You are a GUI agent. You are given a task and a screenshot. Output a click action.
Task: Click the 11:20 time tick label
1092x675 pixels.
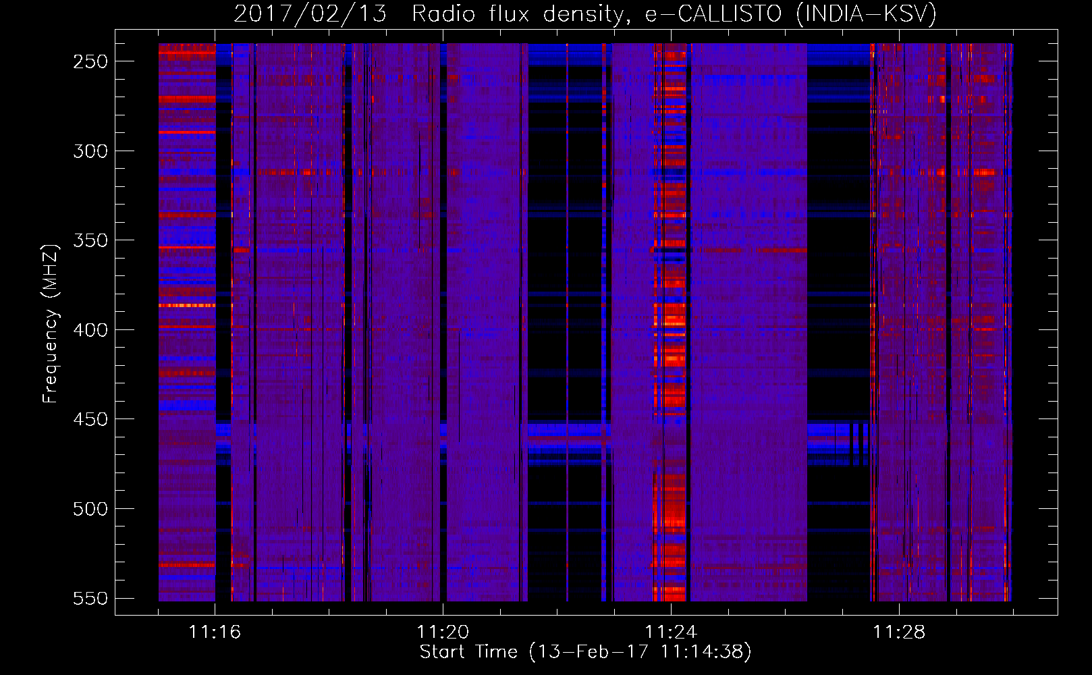tap(443, 632)
